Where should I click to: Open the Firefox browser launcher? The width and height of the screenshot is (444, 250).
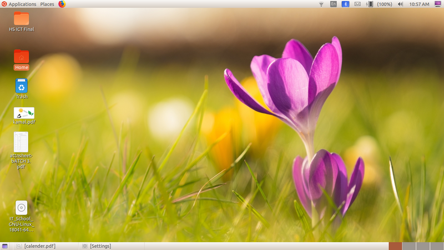[x=62, y=4]
